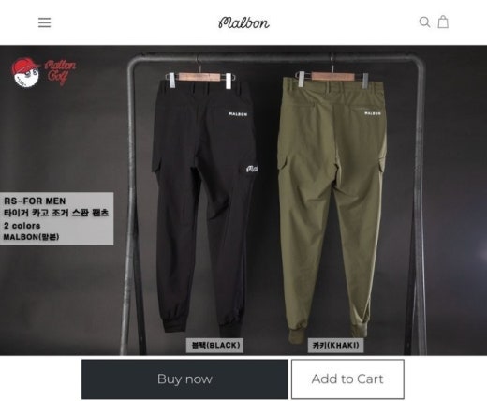Screen dimensions: 487x401
Task: Click the MALBON print on khaki pants pocket
Action: [x=373, y=113]
